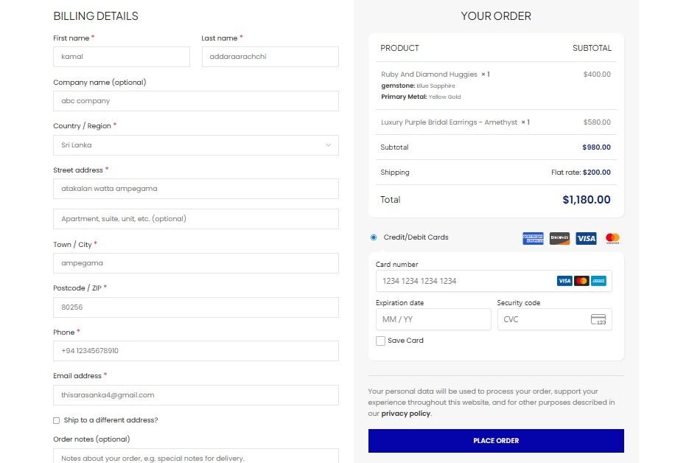Click the Email address field
Screen dimensions: 689x463
click(x=195, y=395)
